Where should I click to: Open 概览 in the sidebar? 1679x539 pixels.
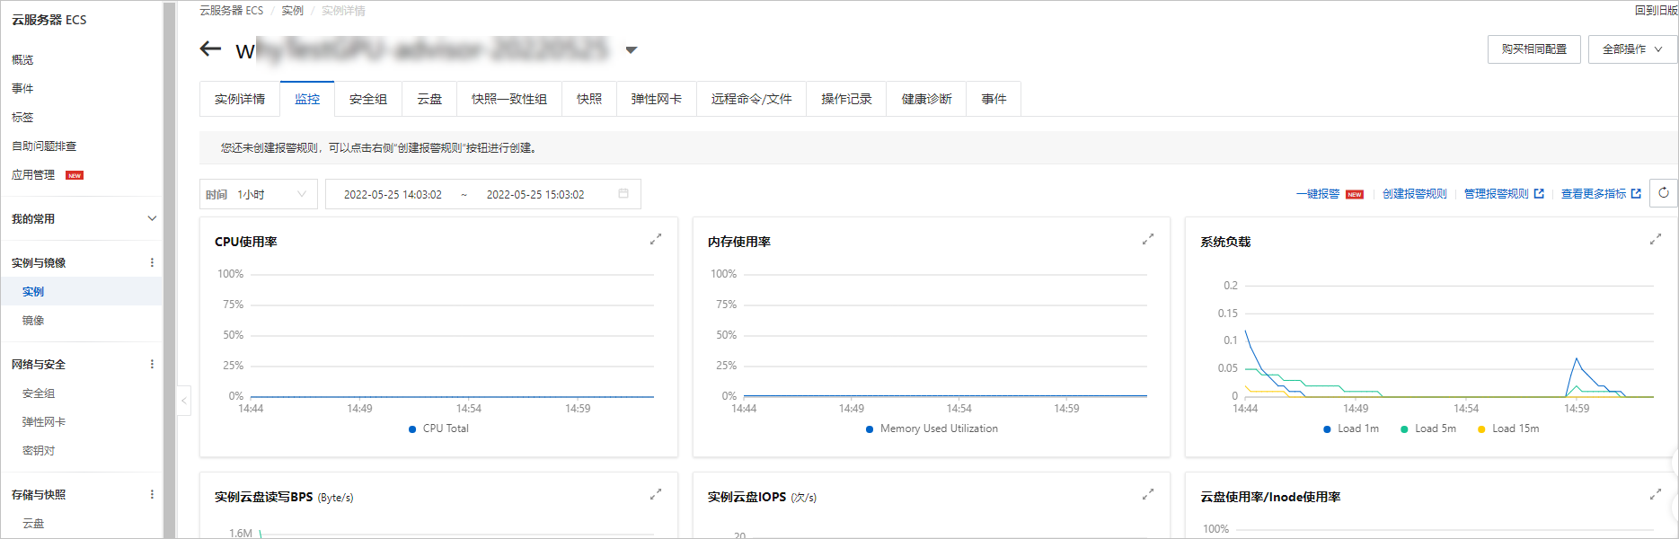tap(22, 60)
